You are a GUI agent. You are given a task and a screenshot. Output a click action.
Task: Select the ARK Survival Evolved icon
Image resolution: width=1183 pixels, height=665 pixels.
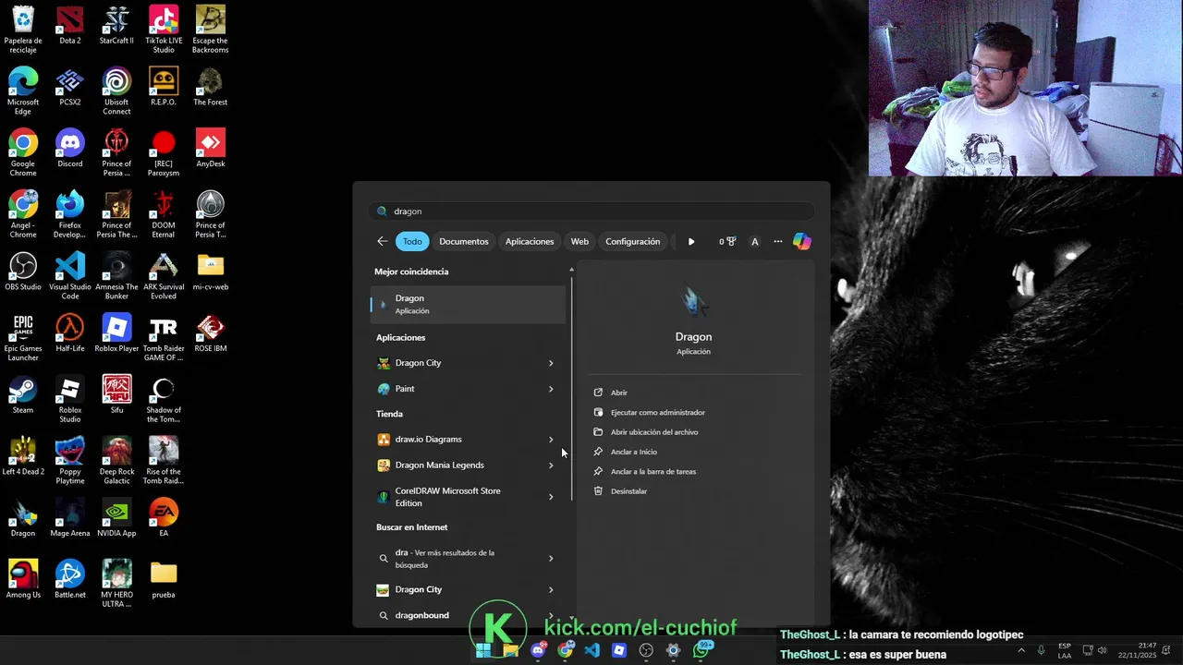click(164, 276)
